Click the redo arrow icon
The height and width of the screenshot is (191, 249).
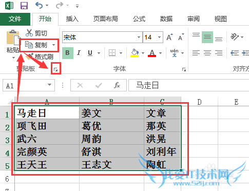tap(60, 6)
